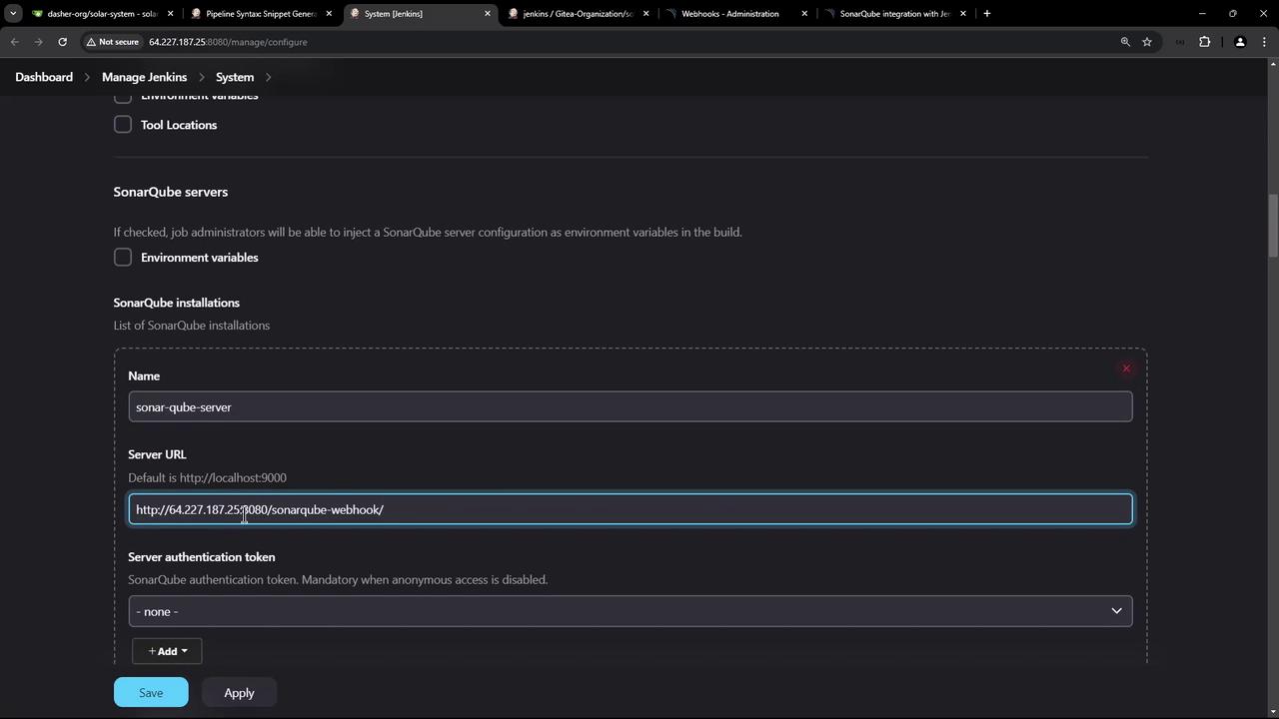1279x719 pixels.
Task: Open the browser profile avatar menu
Action: [1240, 42]
